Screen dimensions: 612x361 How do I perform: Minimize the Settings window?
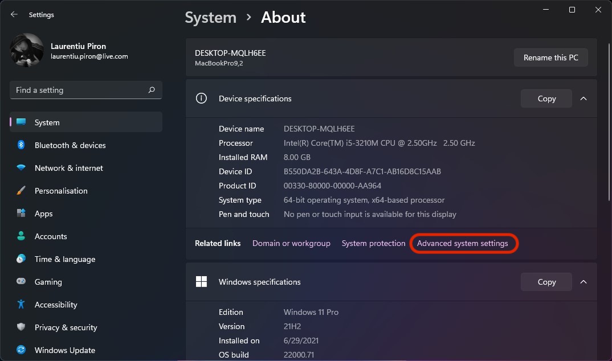point(546,10)
